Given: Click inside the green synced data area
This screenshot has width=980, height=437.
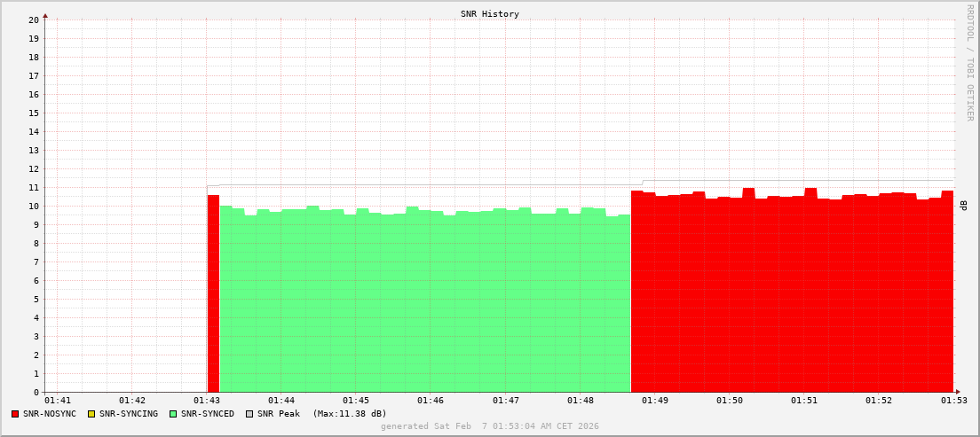Looking at the screenshot, I should (424, 301).
